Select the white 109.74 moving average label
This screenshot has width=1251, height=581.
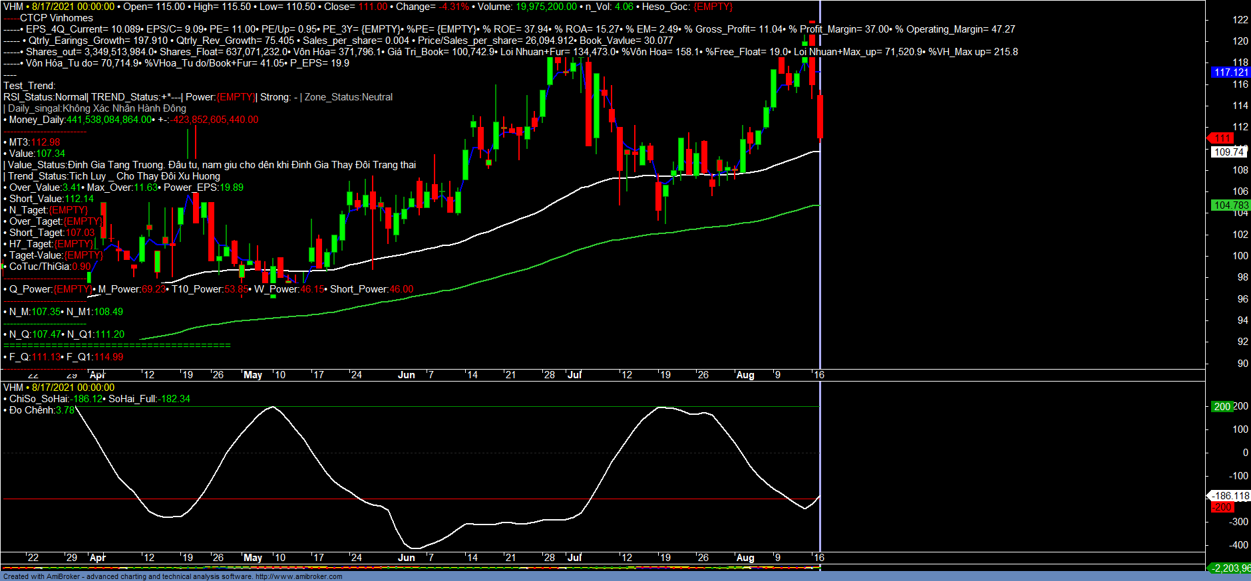(x=1228, y=152)
